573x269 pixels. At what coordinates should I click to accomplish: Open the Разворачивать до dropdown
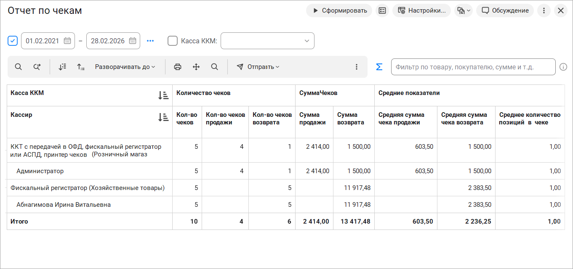(125, 67)
